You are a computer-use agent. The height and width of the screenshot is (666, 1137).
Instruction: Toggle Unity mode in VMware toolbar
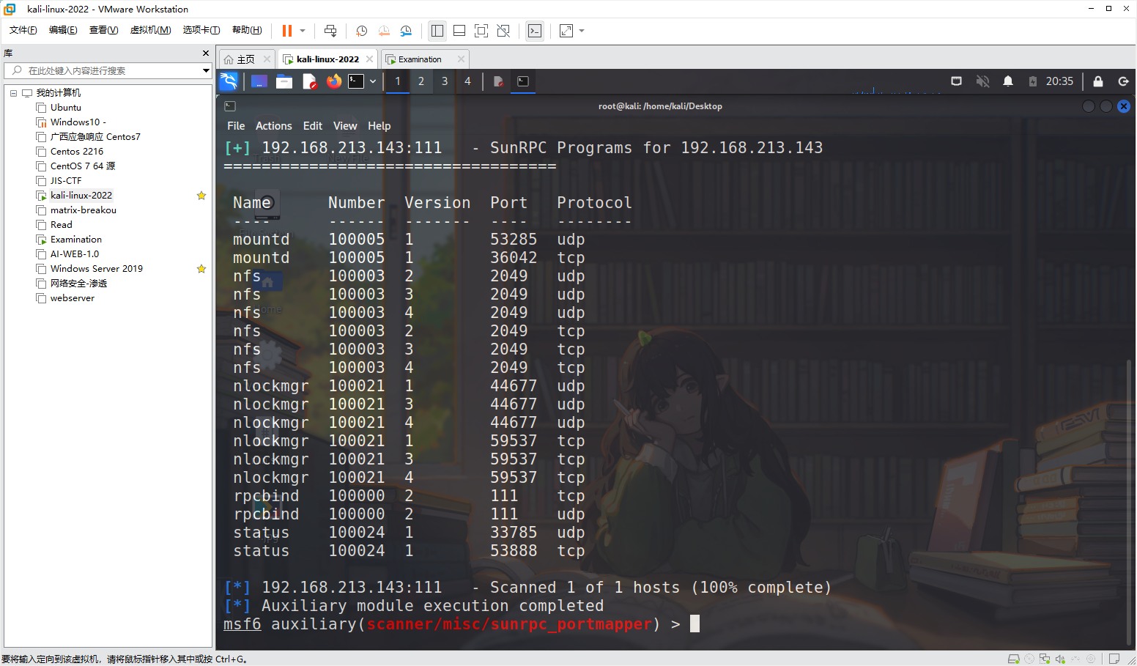(x=503, y=31)
